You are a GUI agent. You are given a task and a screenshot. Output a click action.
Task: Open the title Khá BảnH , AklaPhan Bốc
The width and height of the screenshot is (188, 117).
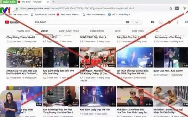coord(132,111)
